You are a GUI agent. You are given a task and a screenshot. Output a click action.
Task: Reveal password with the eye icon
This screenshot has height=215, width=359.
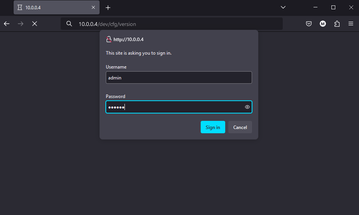click(247, 107)
